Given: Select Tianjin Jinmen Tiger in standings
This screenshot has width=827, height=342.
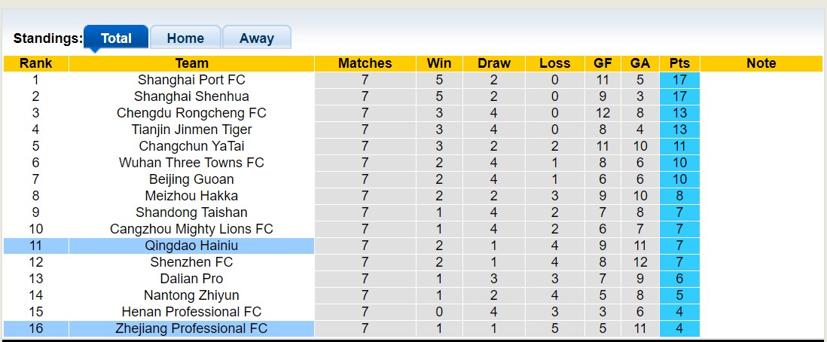Looking at the screenshot, I should [191, 130].
